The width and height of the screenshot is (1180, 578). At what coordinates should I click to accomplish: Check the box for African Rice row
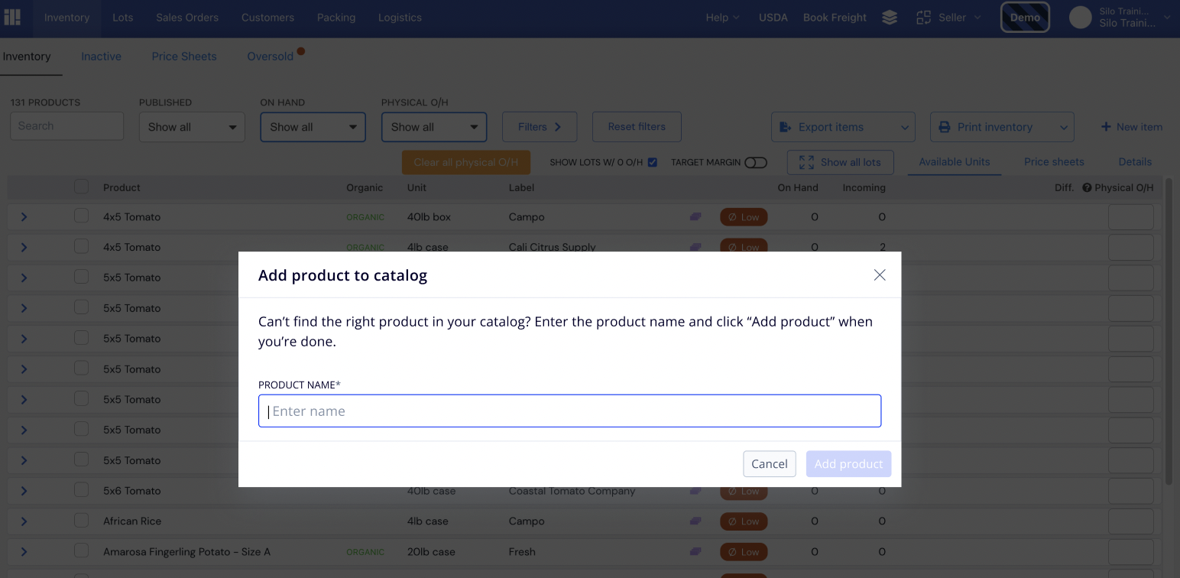[x=81, y=521]
